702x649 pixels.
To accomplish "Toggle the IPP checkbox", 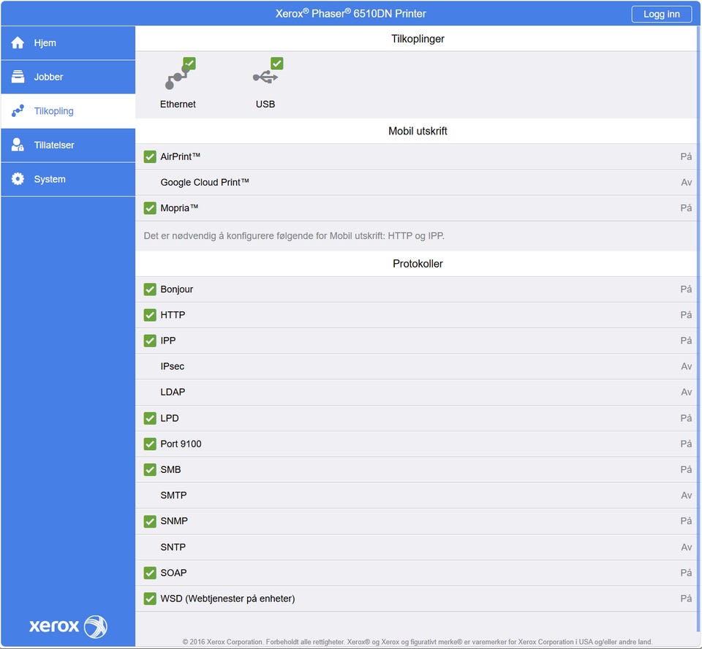I will 150,341.
